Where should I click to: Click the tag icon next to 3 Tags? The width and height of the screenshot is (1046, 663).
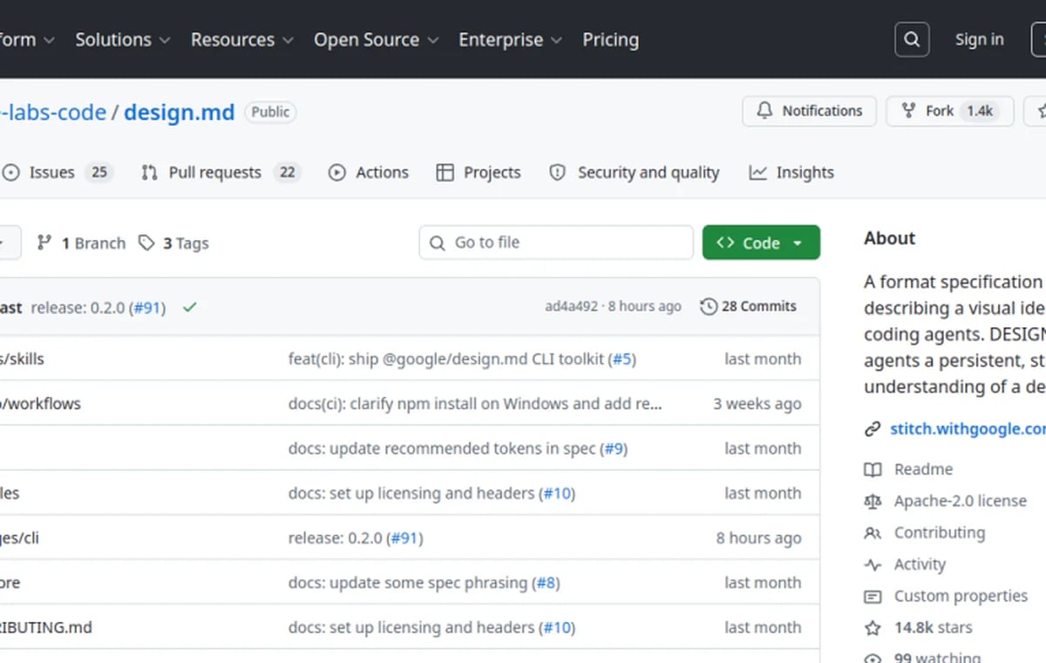click(x=146, y=243)
